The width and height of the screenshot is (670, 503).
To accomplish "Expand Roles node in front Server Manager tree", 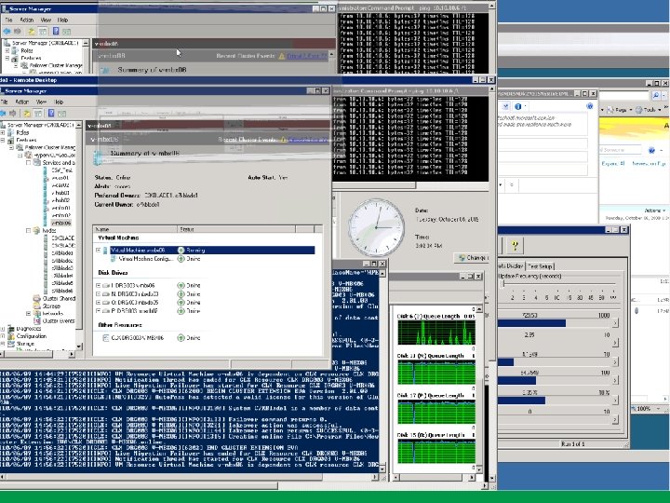I will 3,132.
